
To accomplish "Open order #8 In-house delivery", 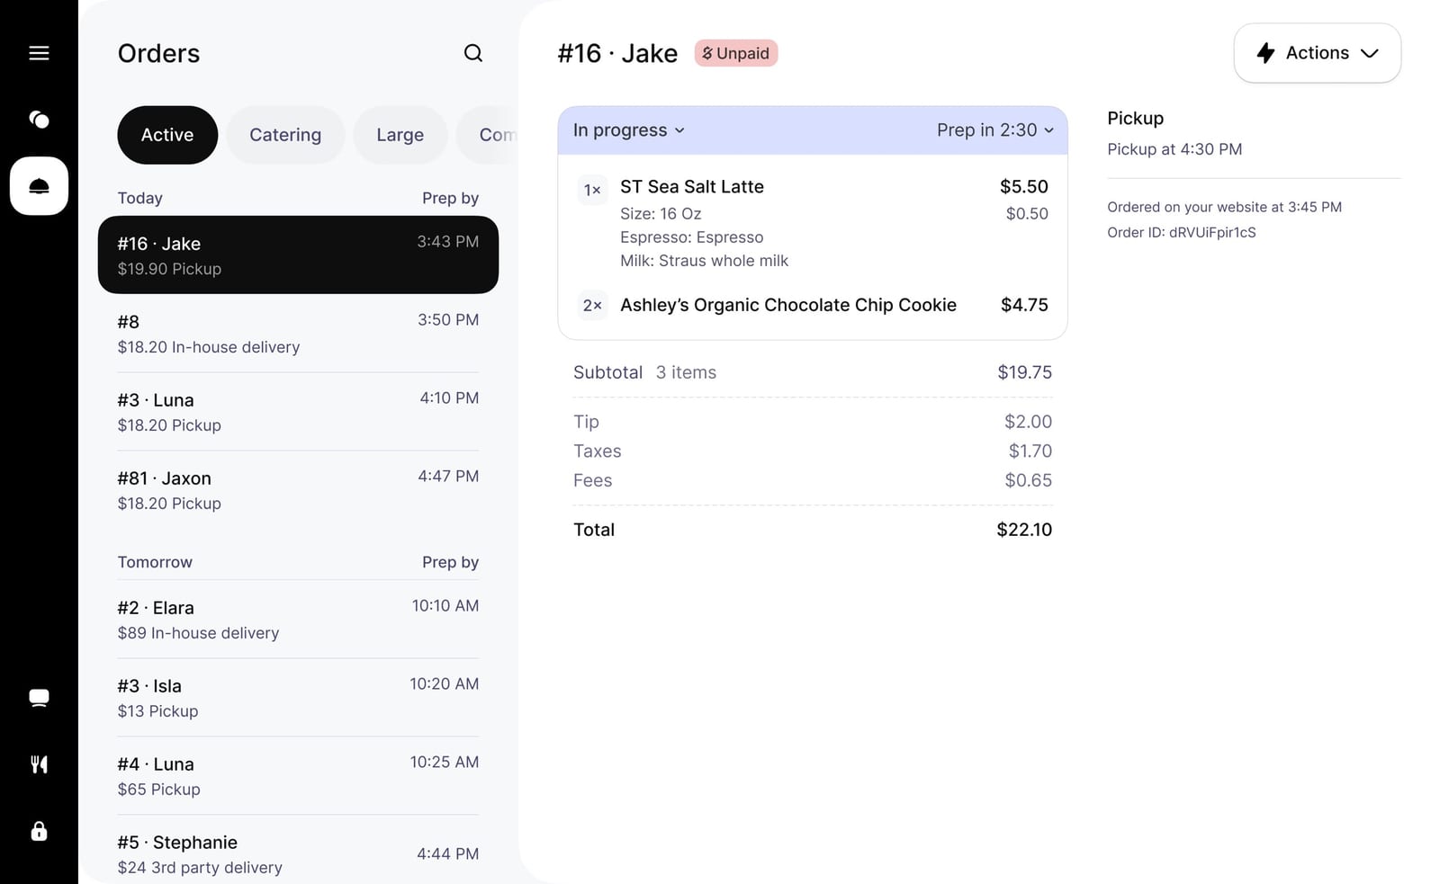I will [298, 334].
